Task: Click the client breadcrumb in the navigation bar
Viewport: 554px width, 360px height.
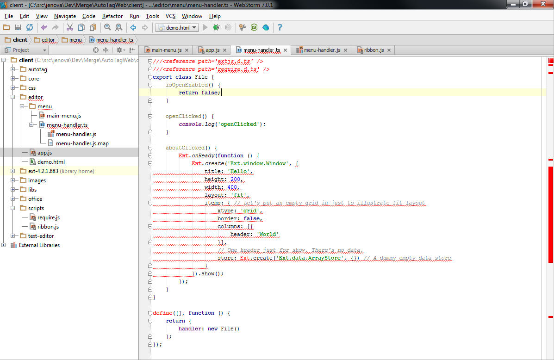Action: pos(16,40)
